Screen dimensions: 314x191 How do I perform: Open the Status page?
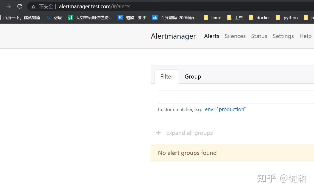pyautogui.click(x=259, y=36)
